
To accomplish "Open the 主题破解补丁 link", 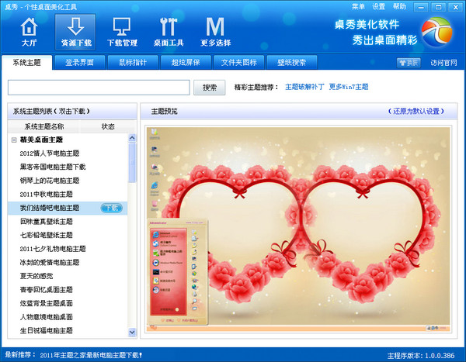I will click(x=304, y=87).
